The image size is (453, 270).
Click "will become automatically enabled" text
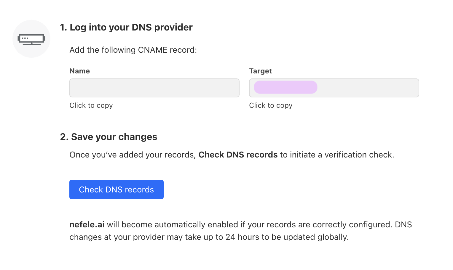pyautogui.click(x=172, y=225)
